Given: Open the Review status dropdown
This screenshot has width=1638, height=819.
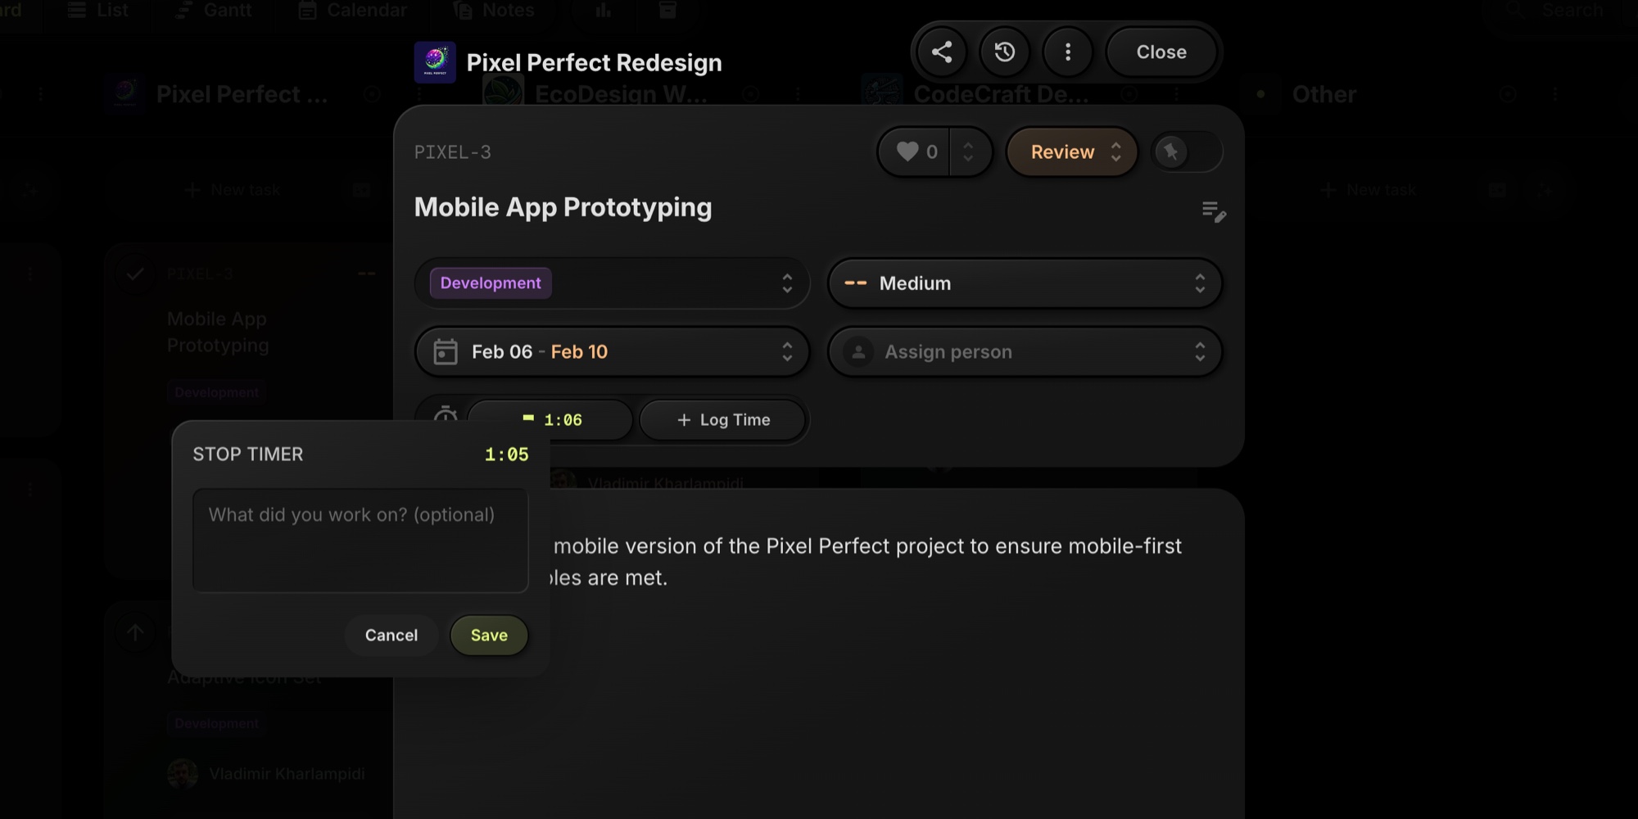Looking at the screenshot, I should 1072,152.
